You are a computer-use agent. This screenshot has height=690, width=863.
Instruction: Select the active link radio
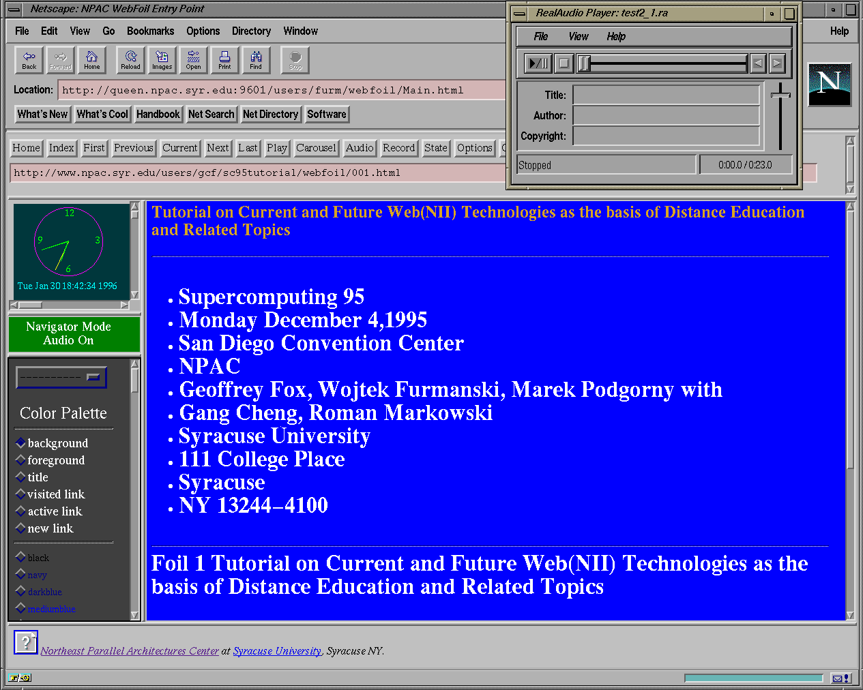pyautogui.click(x=20, y=511)
